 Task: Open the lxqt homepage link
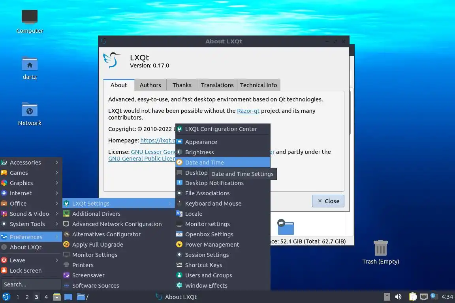click(158, 140)
